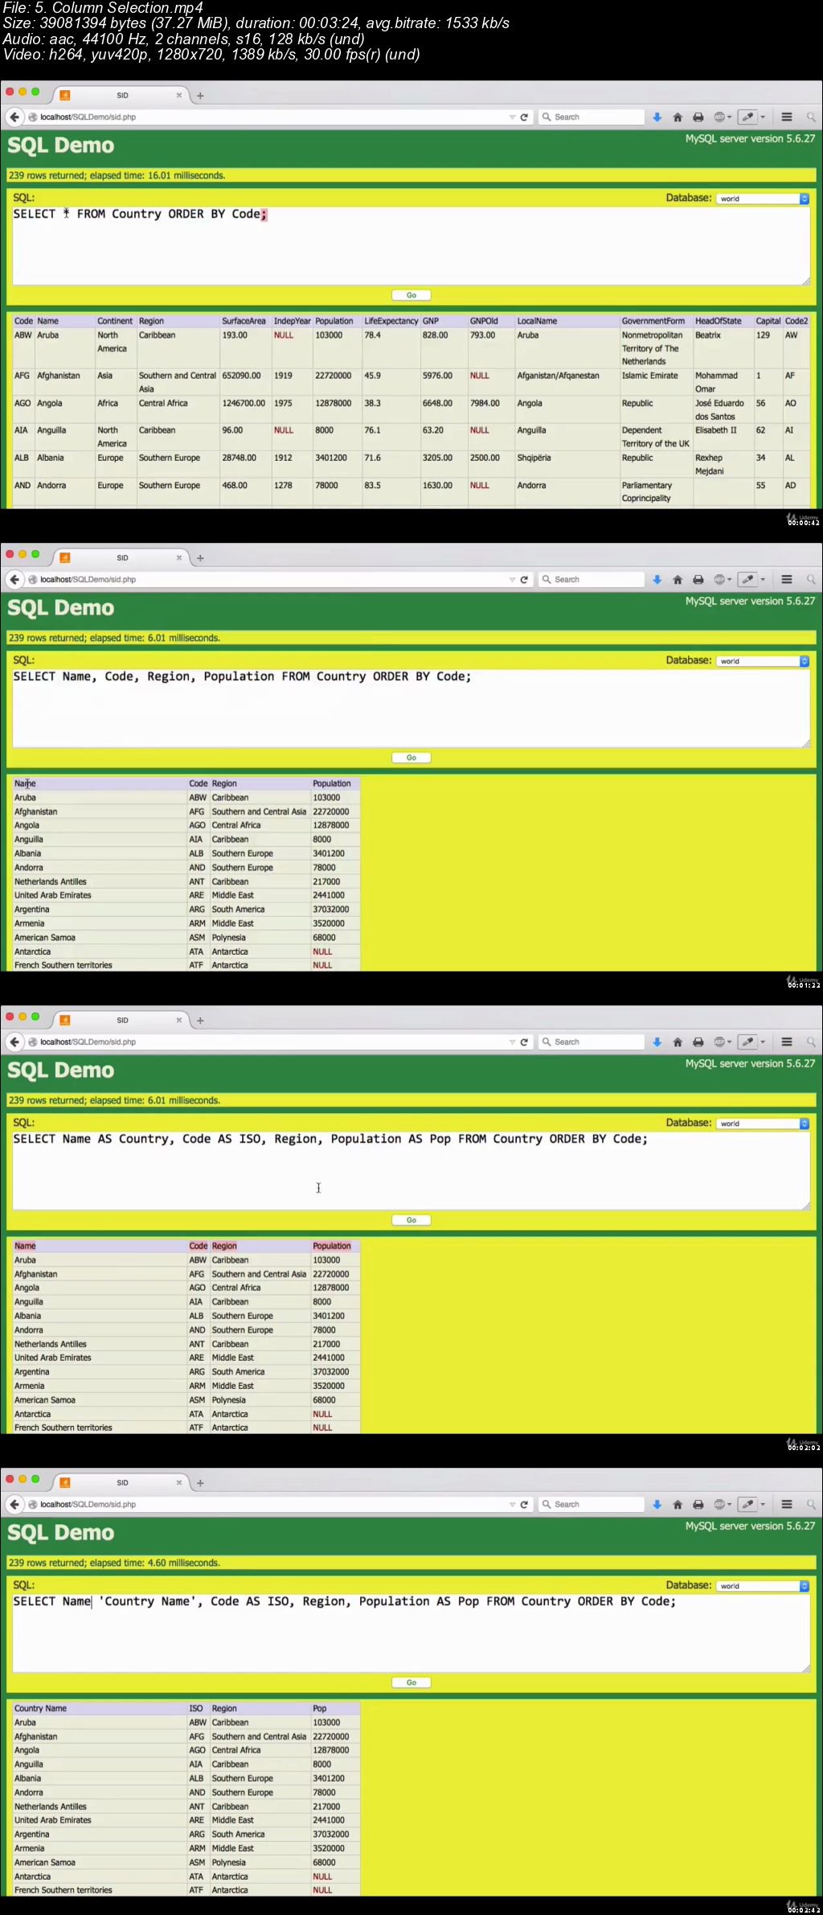Click Go under 'SELECT * FROM Country' query
823x1915 pixels.
click(x=411, y=295)
